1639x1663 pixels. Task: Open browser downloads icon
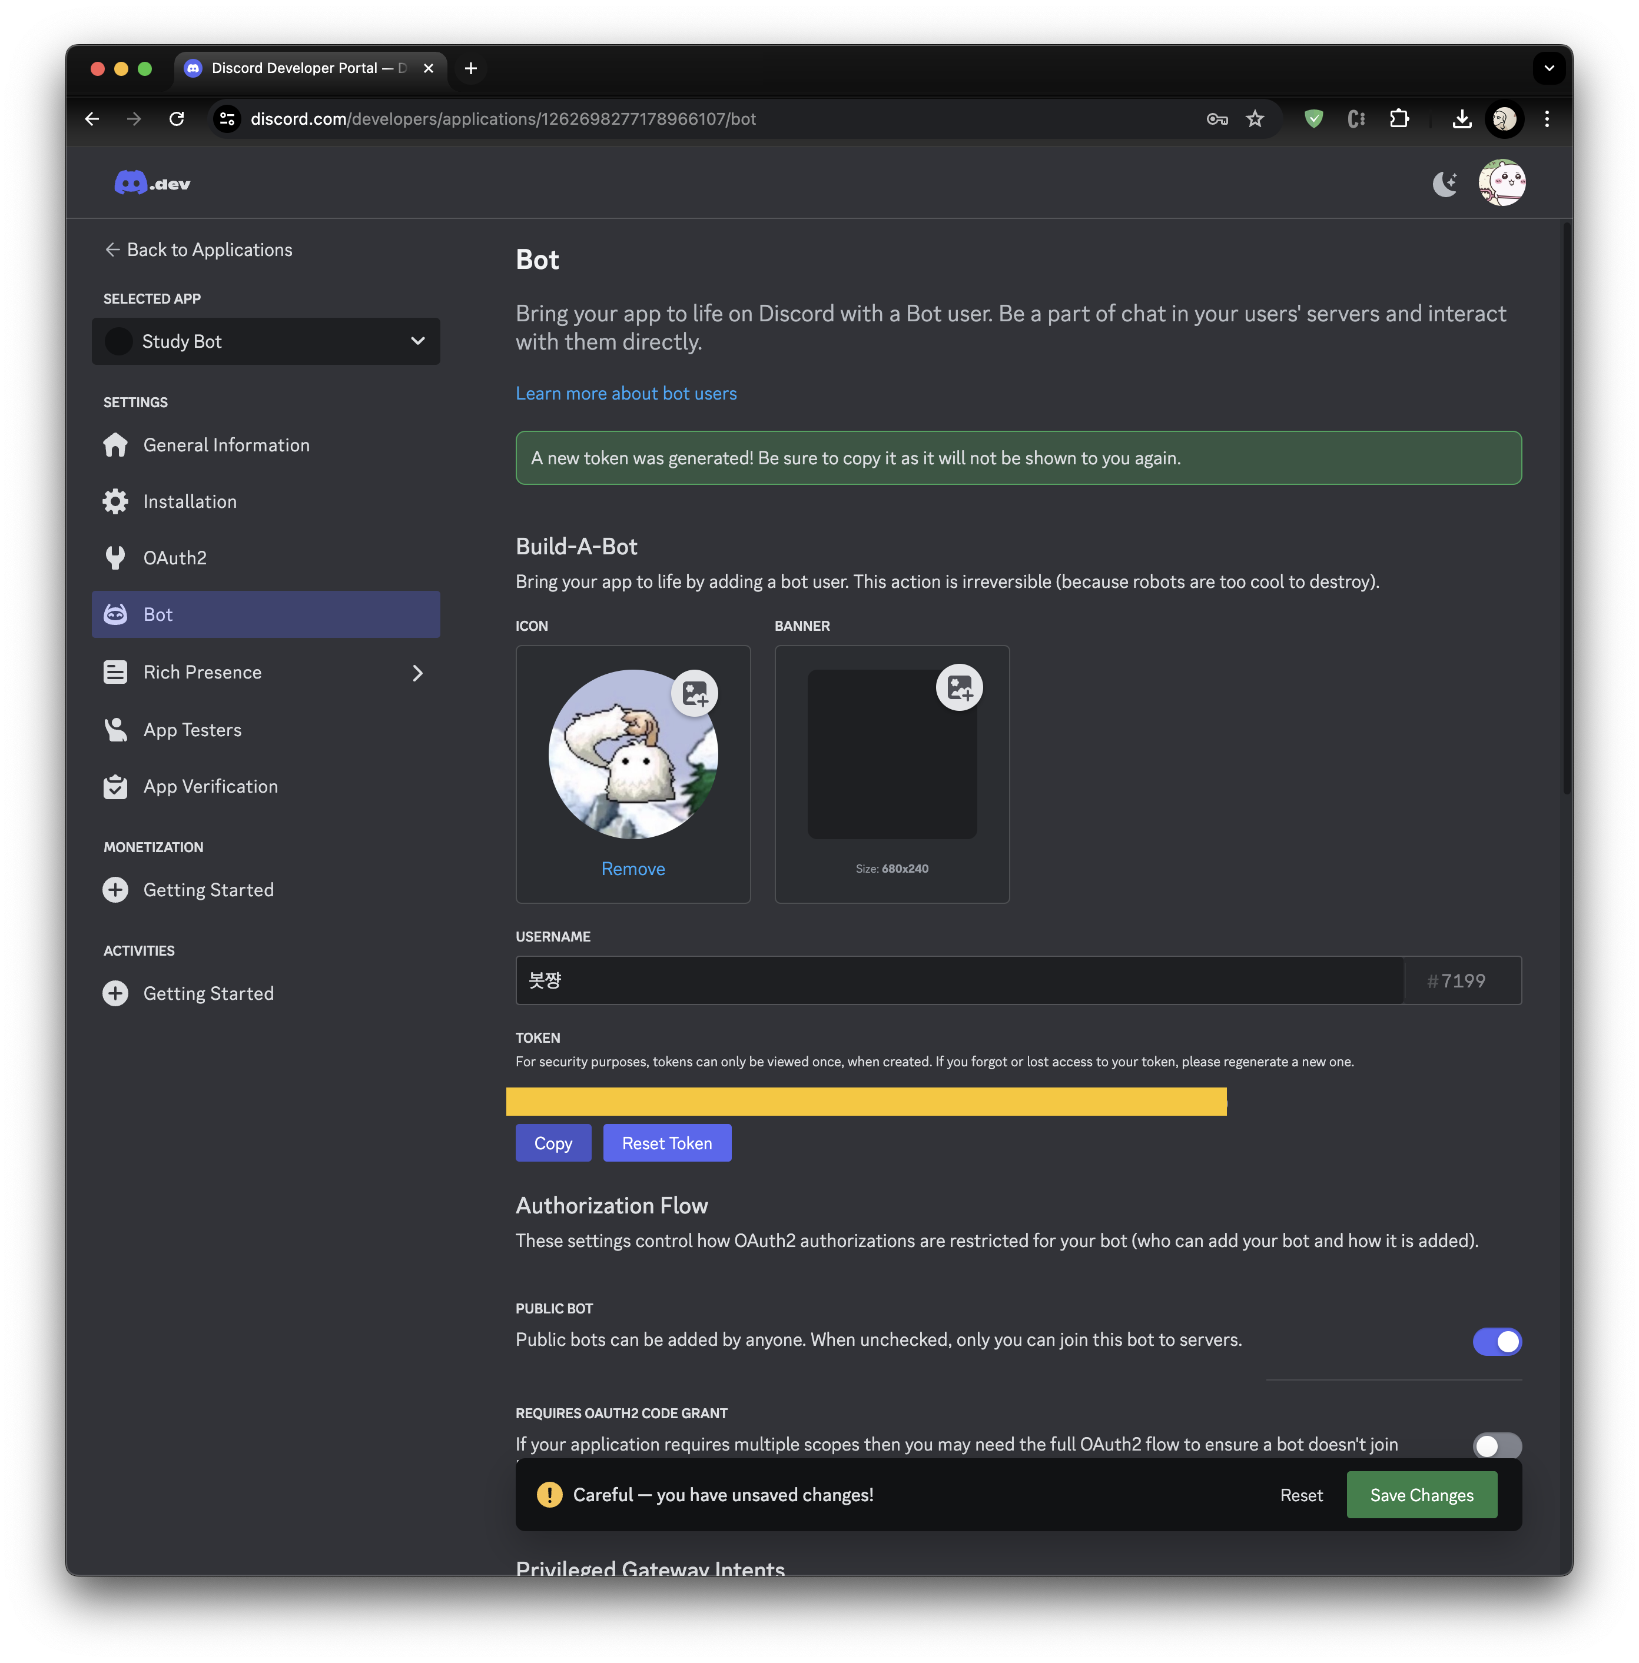coord(1462,119)
